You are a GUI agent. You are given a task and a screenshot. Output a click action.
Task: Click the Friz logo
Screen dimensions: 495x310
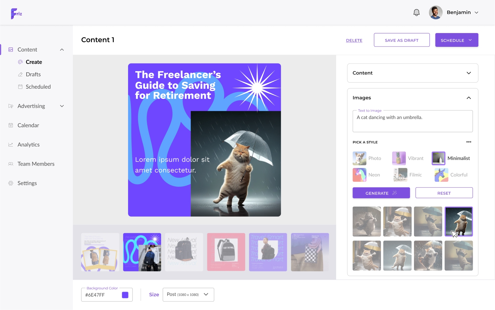pyautogui.click(x=16, y=14)
